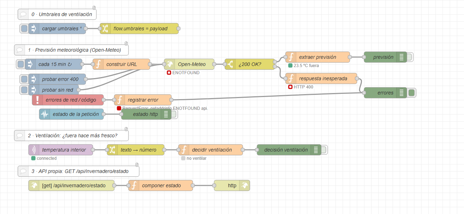The width and height of the screenshot is (464, 214).
Task: Select comment 3 · API propia: GET /api/invernadero/estado
Action: click(x=79, y=171)
